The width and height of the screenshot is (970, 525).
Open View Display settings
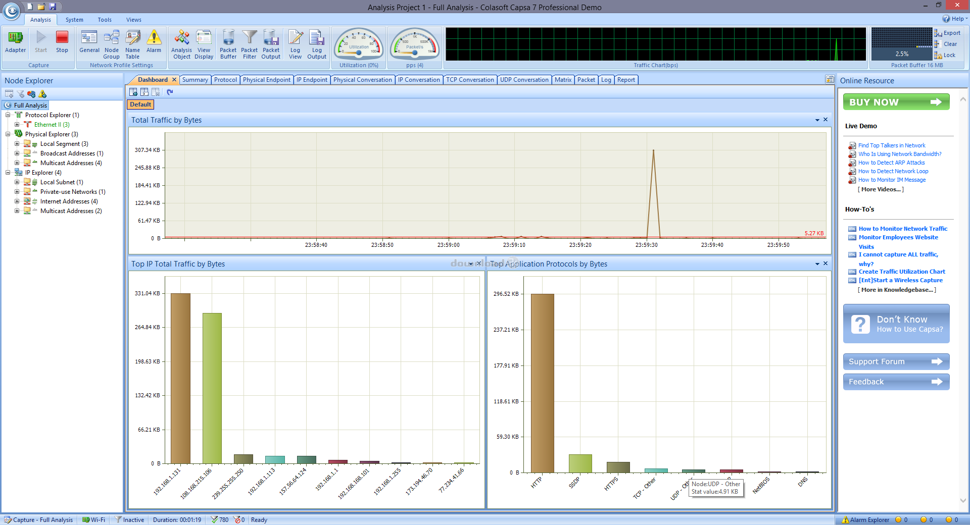pos(204,44)
